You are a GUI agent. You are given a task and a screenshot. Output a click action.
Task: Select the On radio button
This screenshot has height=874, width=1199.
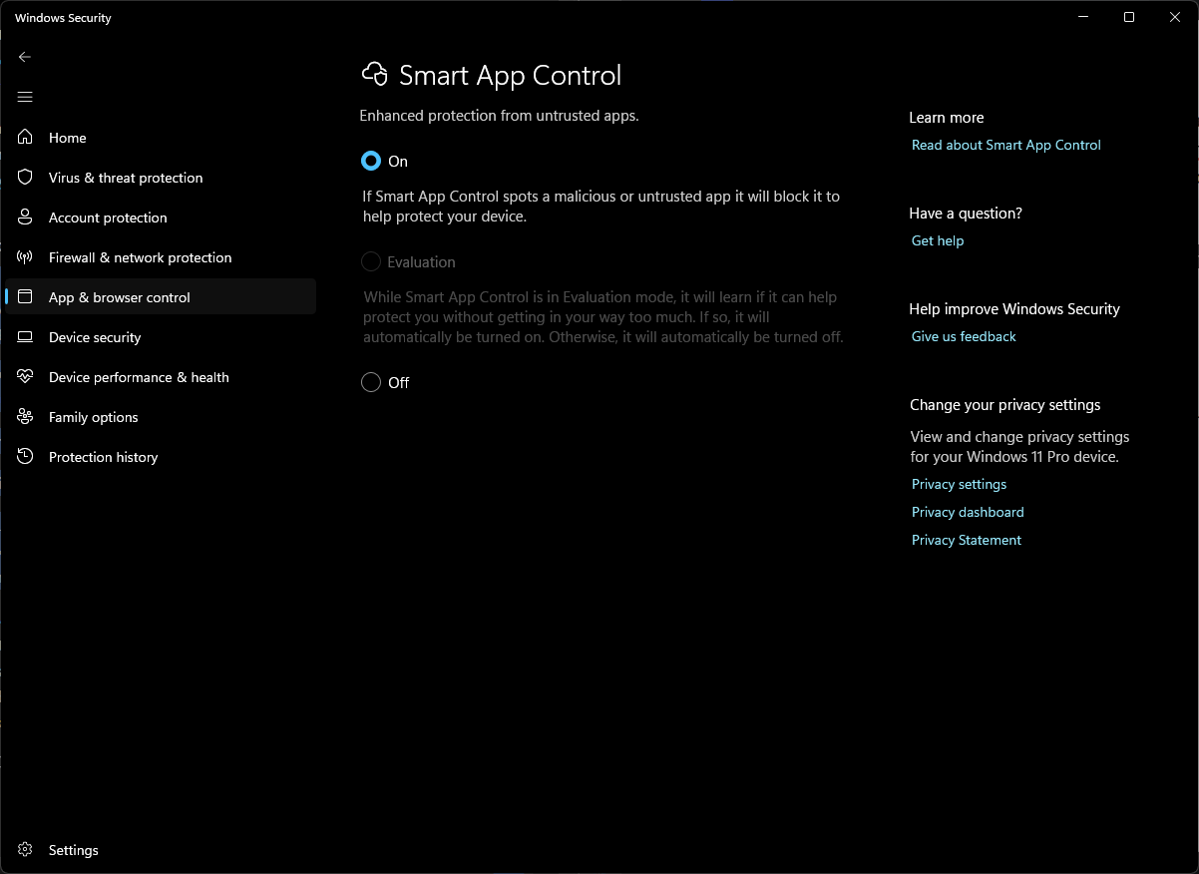[x=371, y=161]
